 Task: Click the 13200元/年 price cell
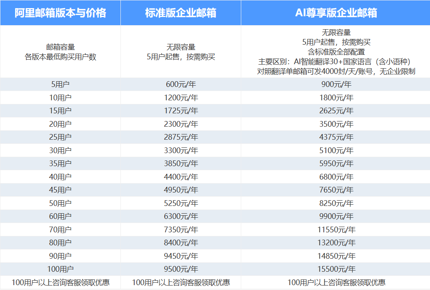[336, 242]
